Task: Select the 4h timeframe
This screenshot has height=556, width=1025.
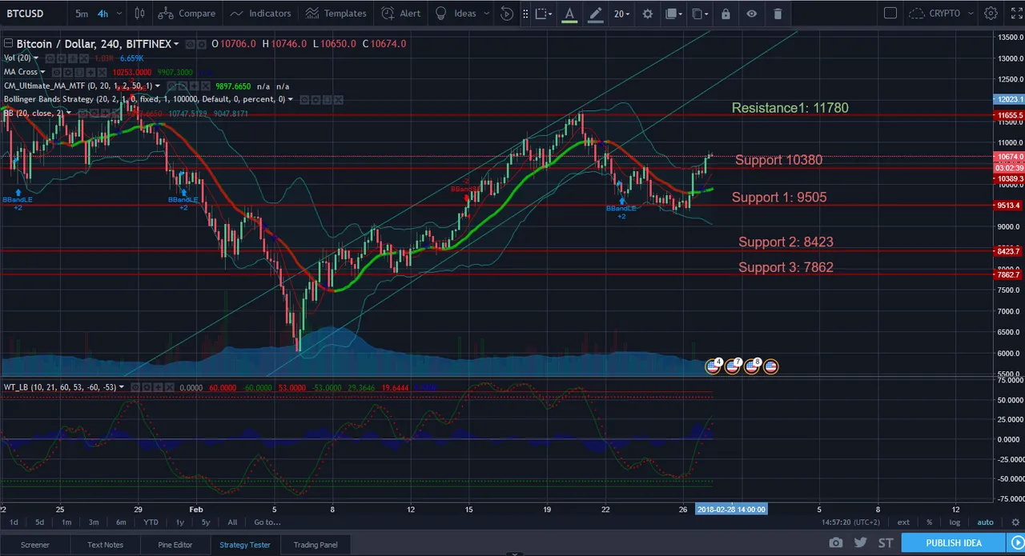Action: [103, 14]
